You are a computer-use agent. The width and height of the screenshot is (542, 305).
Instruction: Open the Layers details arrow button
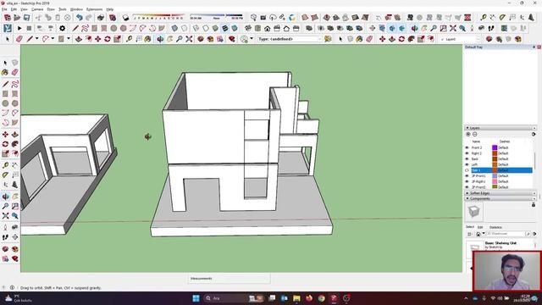click(534, 134)
